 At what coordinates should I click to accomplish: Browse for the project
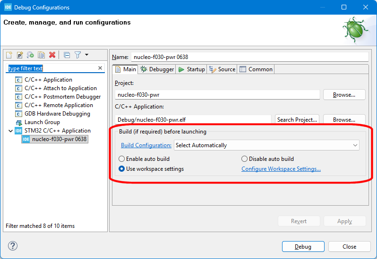[x=344, y=95]
